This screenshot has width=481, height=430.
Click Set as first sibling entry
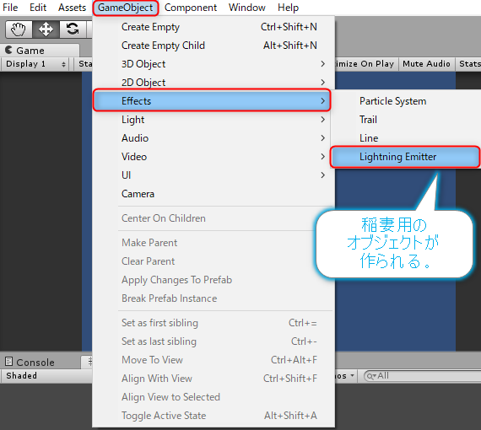pos(213,323)
